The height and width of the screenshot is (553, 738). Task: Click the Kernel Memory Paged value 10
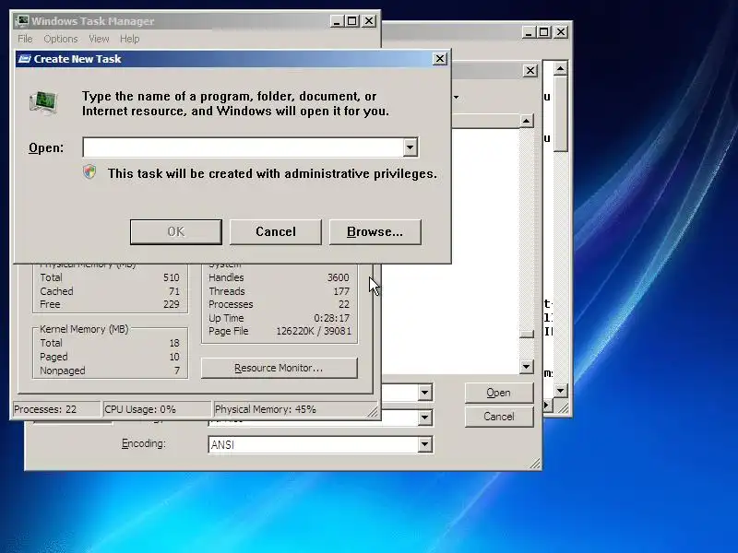(174, 357)
